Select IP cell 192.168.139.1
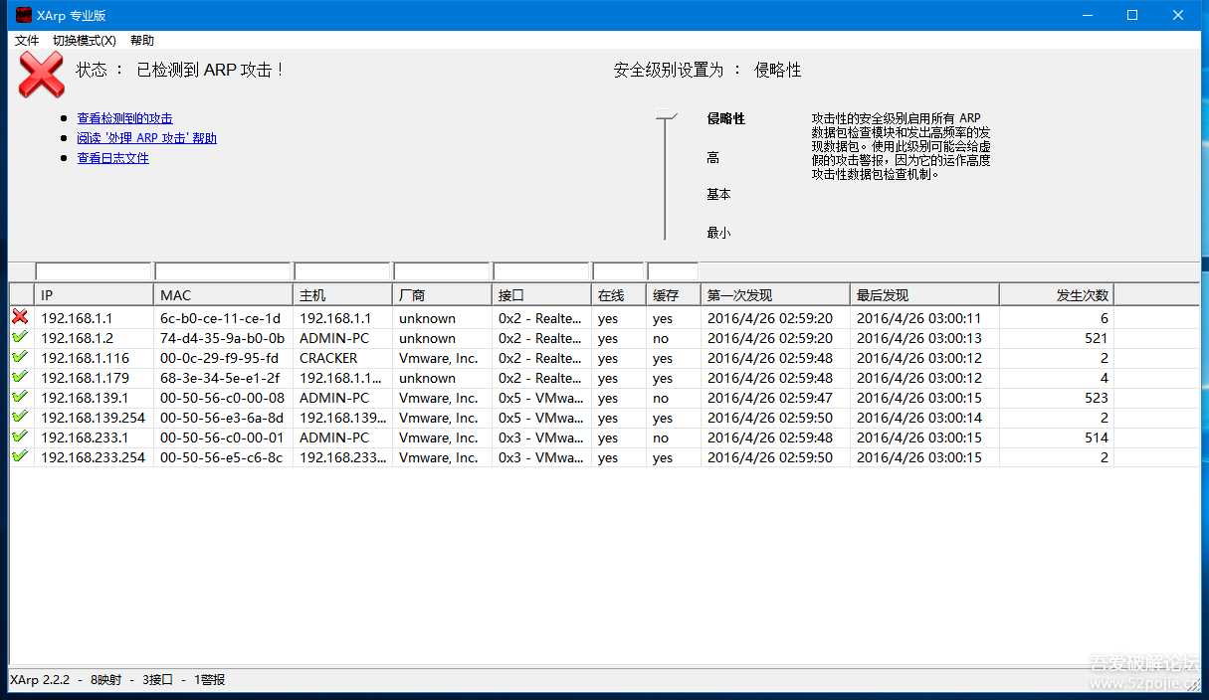1209x700 pixels. 85,398
